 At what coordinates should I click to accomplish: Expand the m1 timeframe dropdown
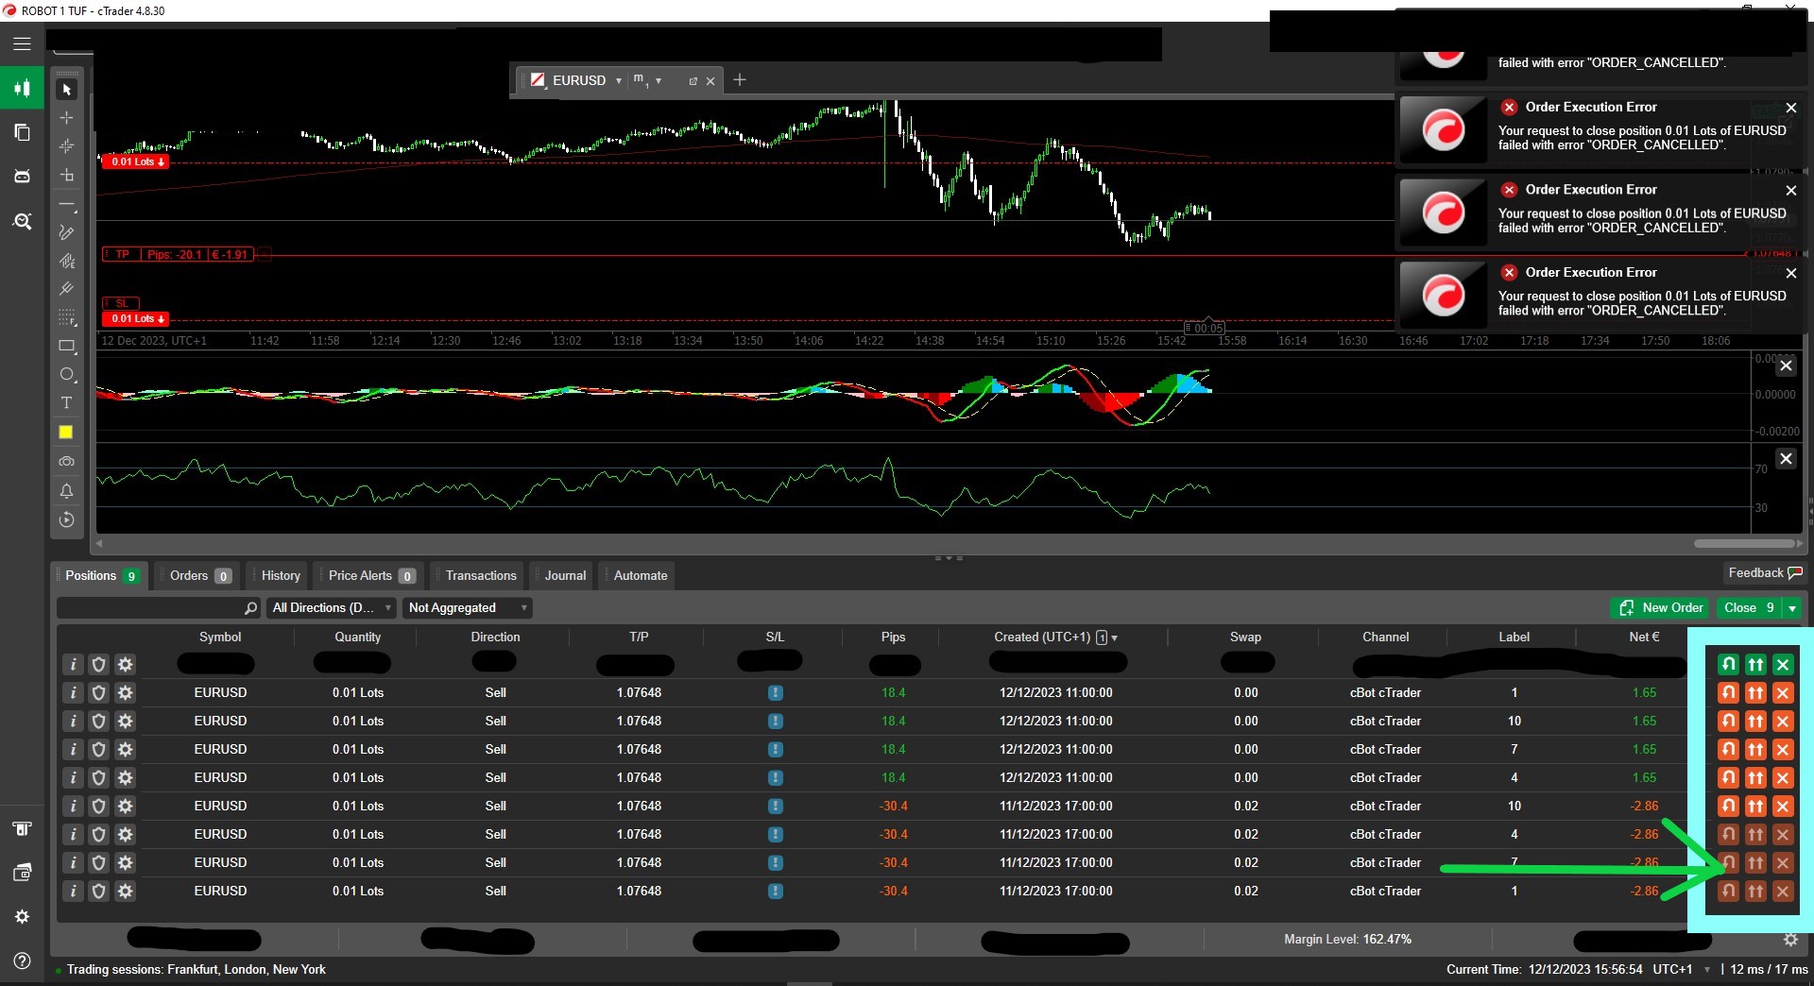659,81
